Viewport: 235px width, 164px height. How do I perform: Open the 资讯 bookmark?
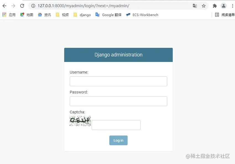click(x=44, y=15)
